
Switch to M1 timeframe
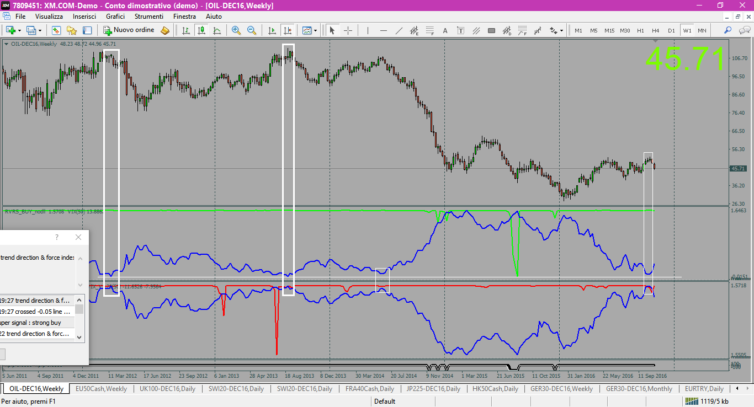coord(578,30)
